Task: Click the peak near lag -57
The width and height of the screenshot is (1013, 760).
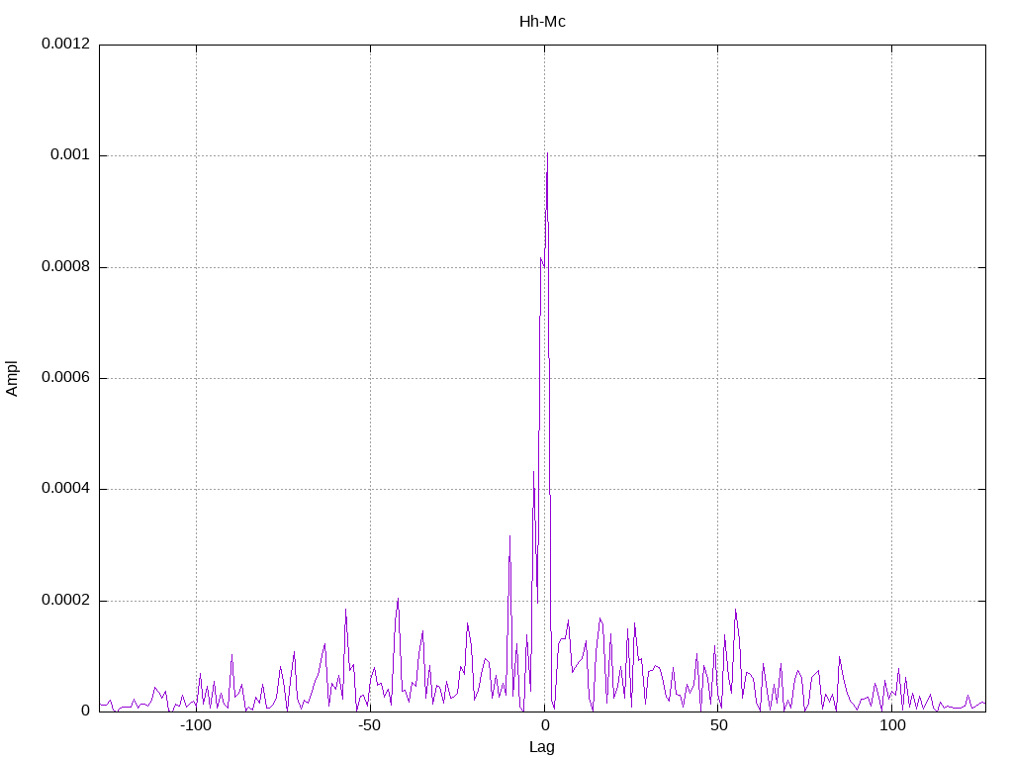Action: [345, 610]
